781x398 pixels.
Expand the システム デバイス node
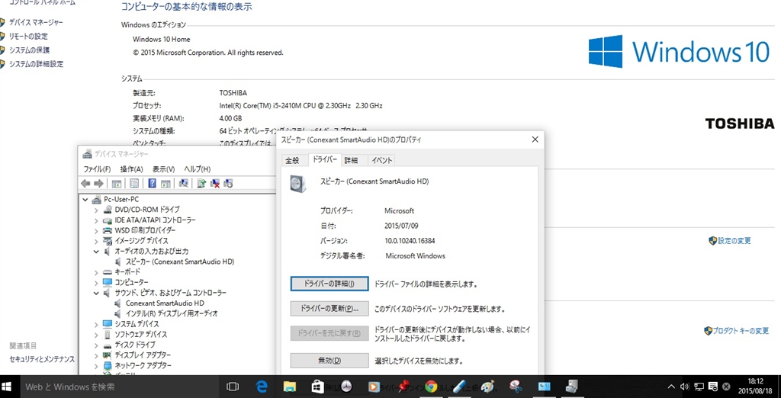97,324
